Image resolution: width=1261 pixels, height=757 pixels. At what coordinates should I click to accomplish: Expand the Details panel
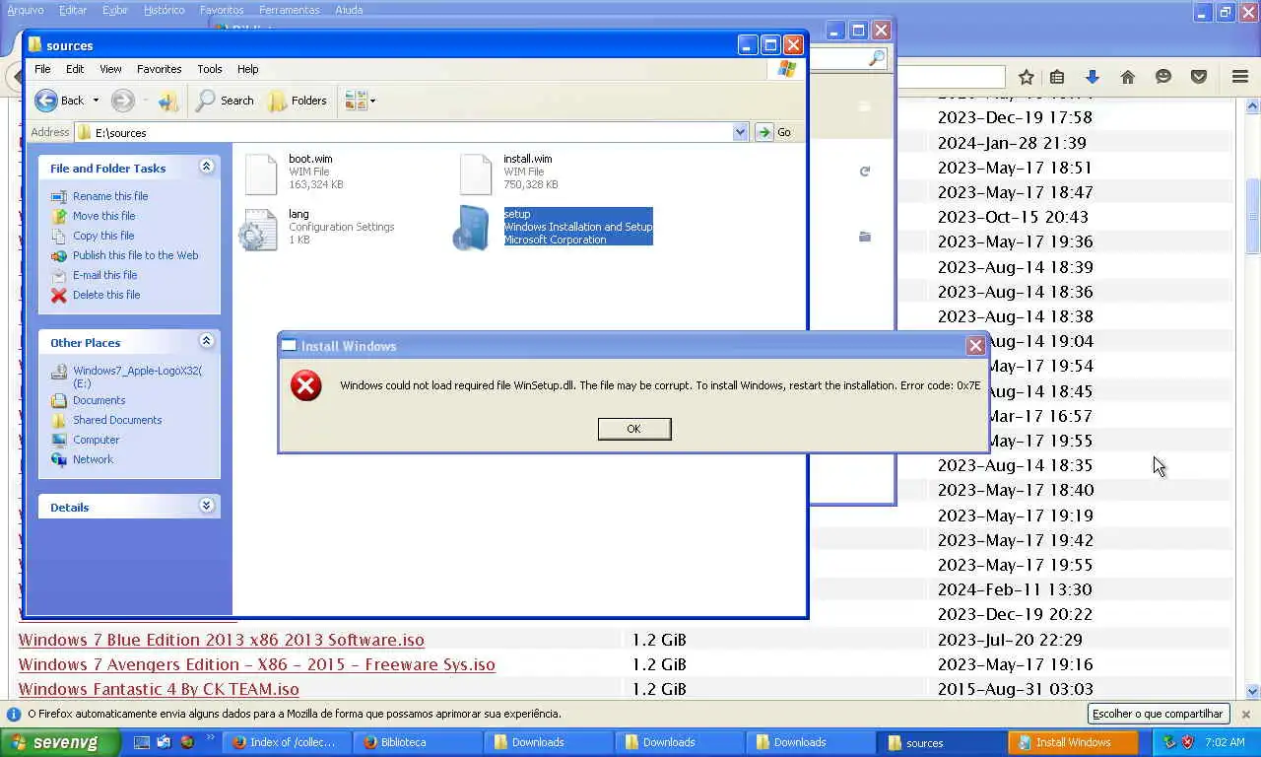pos(206,506)
